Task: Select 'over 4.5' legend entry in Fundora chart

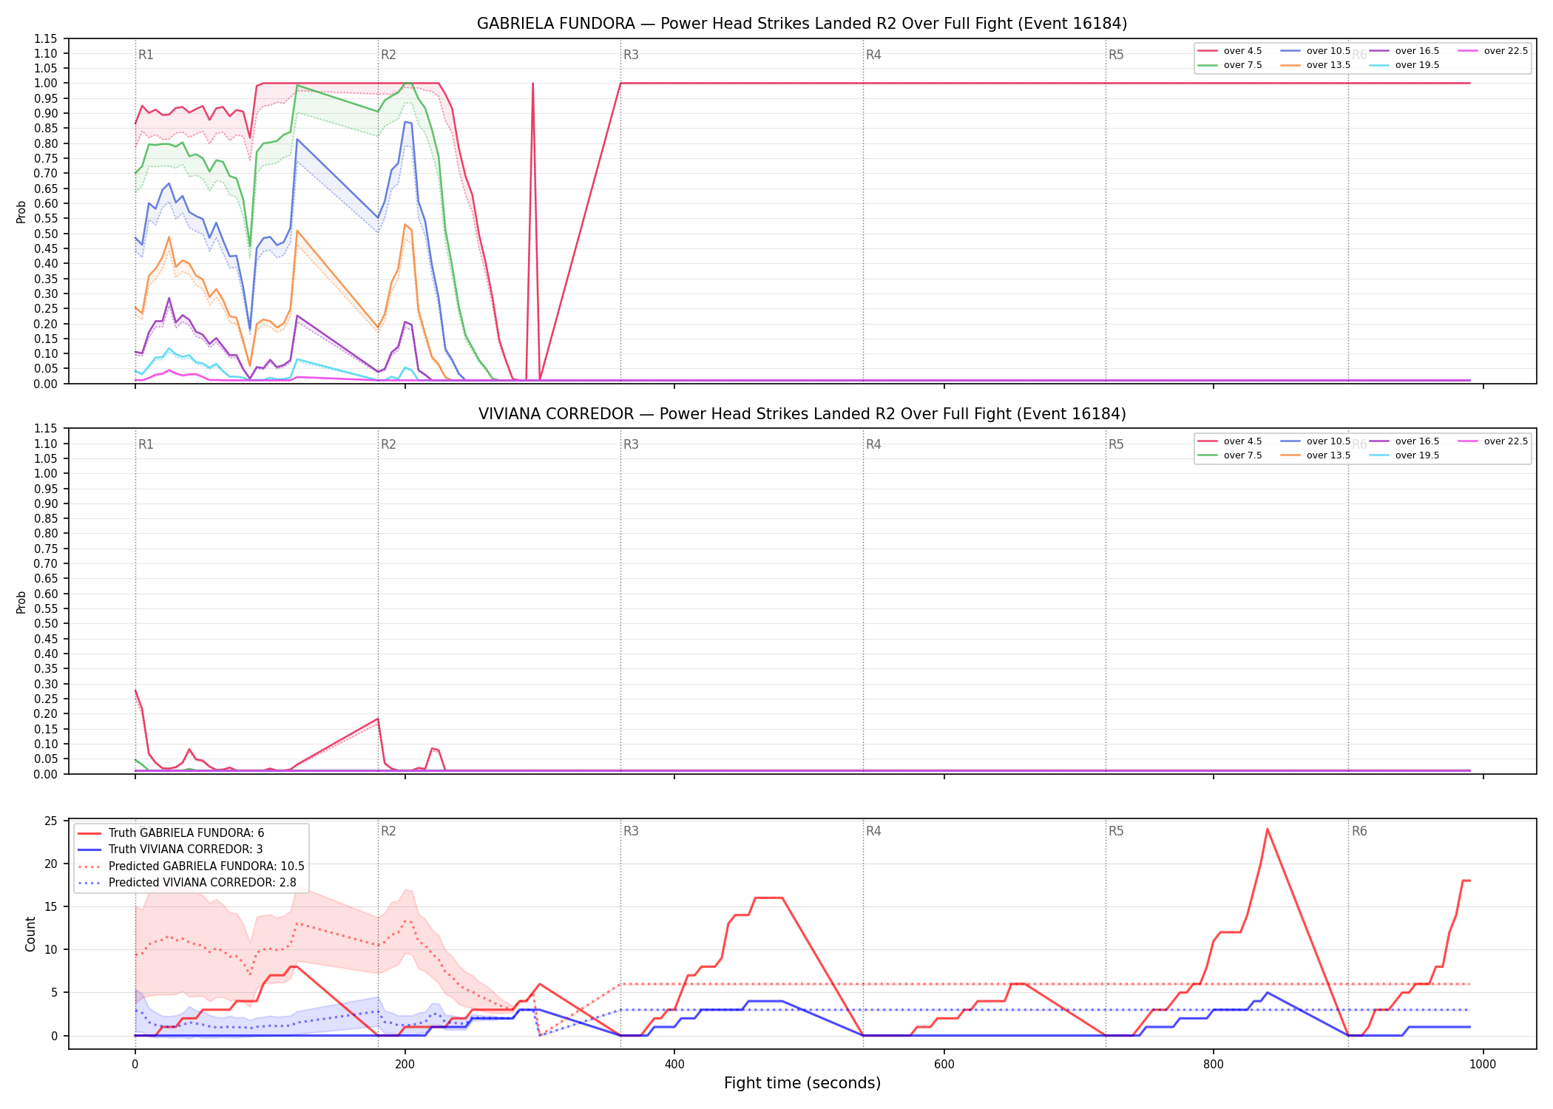Action: coord(1230,51)
